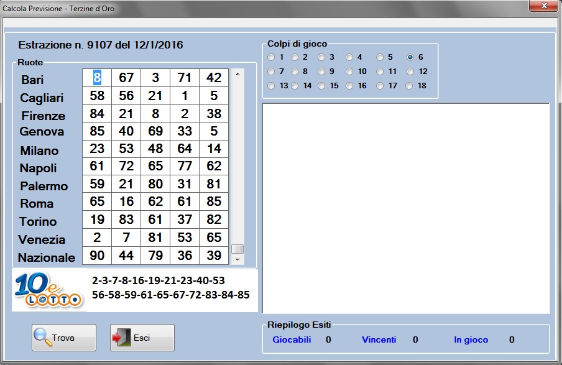Click the Ruote scrollbar up arrow
562x365 pixels.
coord(237,74)
